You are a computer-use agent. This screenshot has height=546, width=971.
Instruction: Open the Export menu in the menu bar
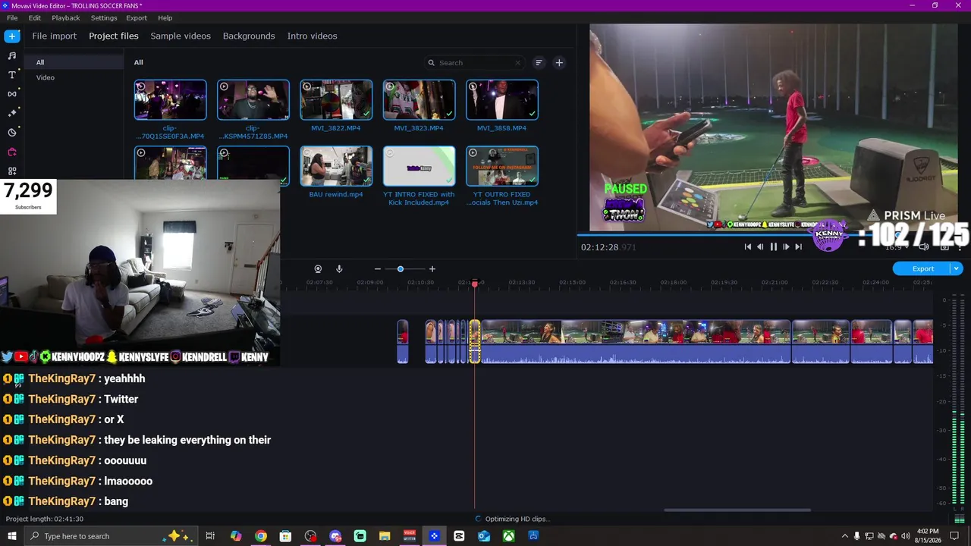click(x=137, y=17)
